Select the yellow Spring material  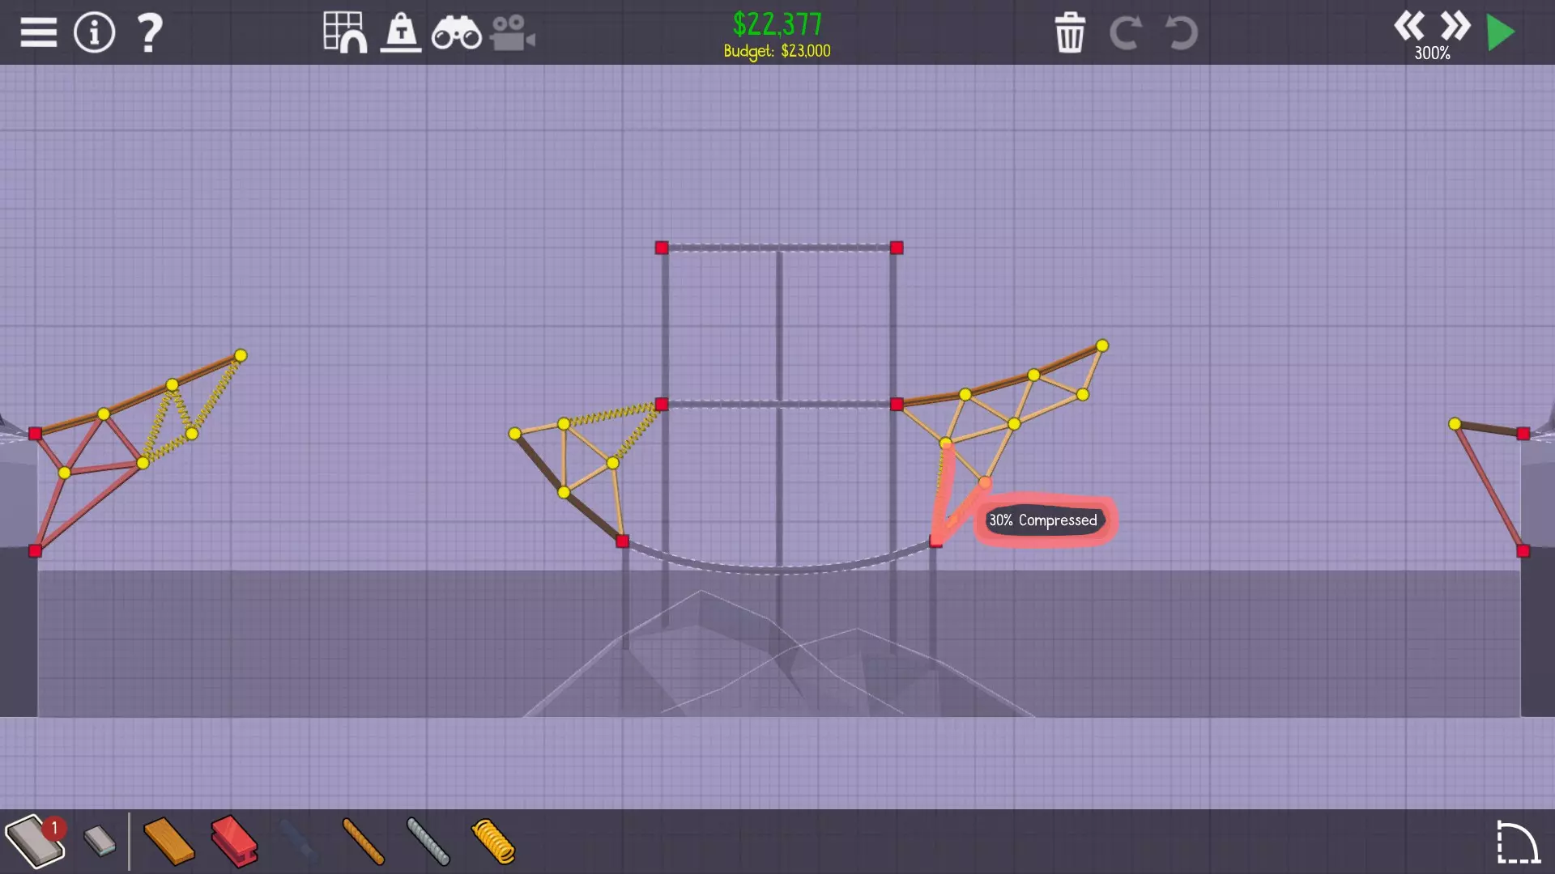click(492, 842)
